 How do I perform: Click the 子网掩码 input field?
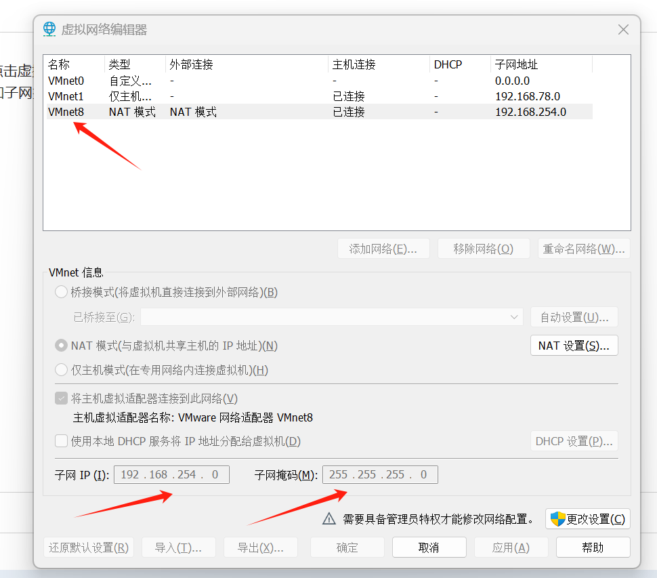coord(380,474)
